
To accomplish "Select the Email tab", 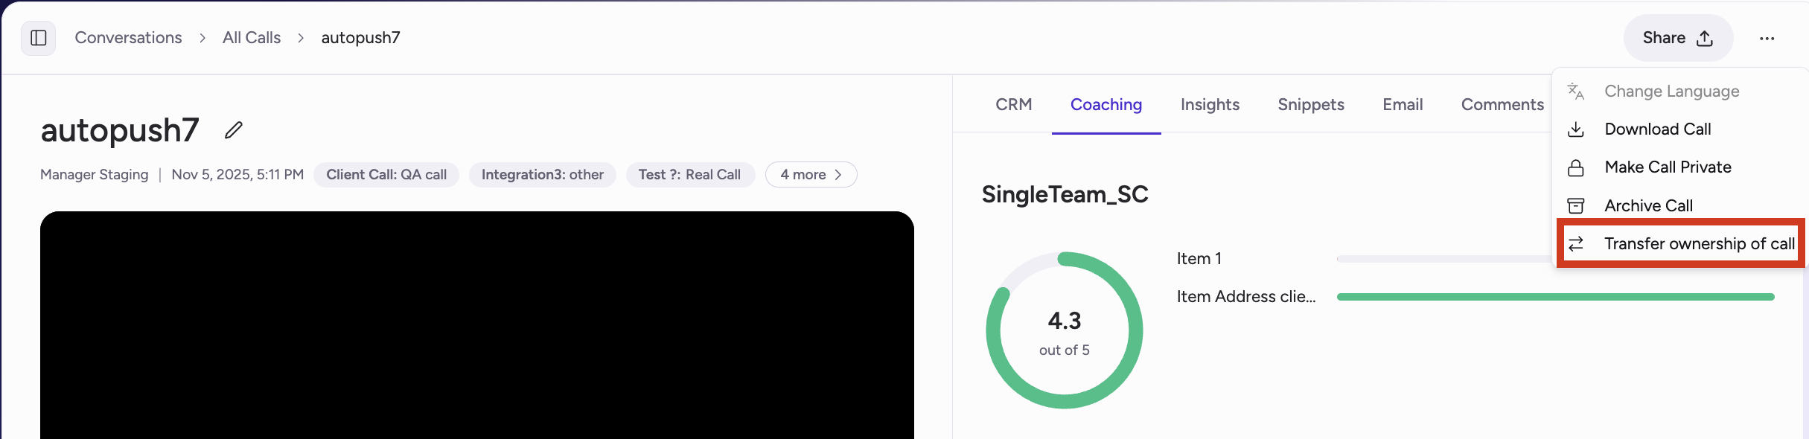I will 1402,104.
